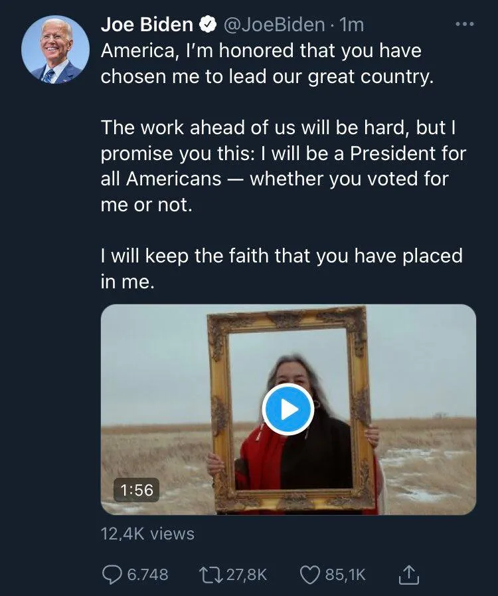The width and height of the screenshot is (498, 596).
Task: Open Joe Biden's profile picture
Action: [x=55, y=50]
